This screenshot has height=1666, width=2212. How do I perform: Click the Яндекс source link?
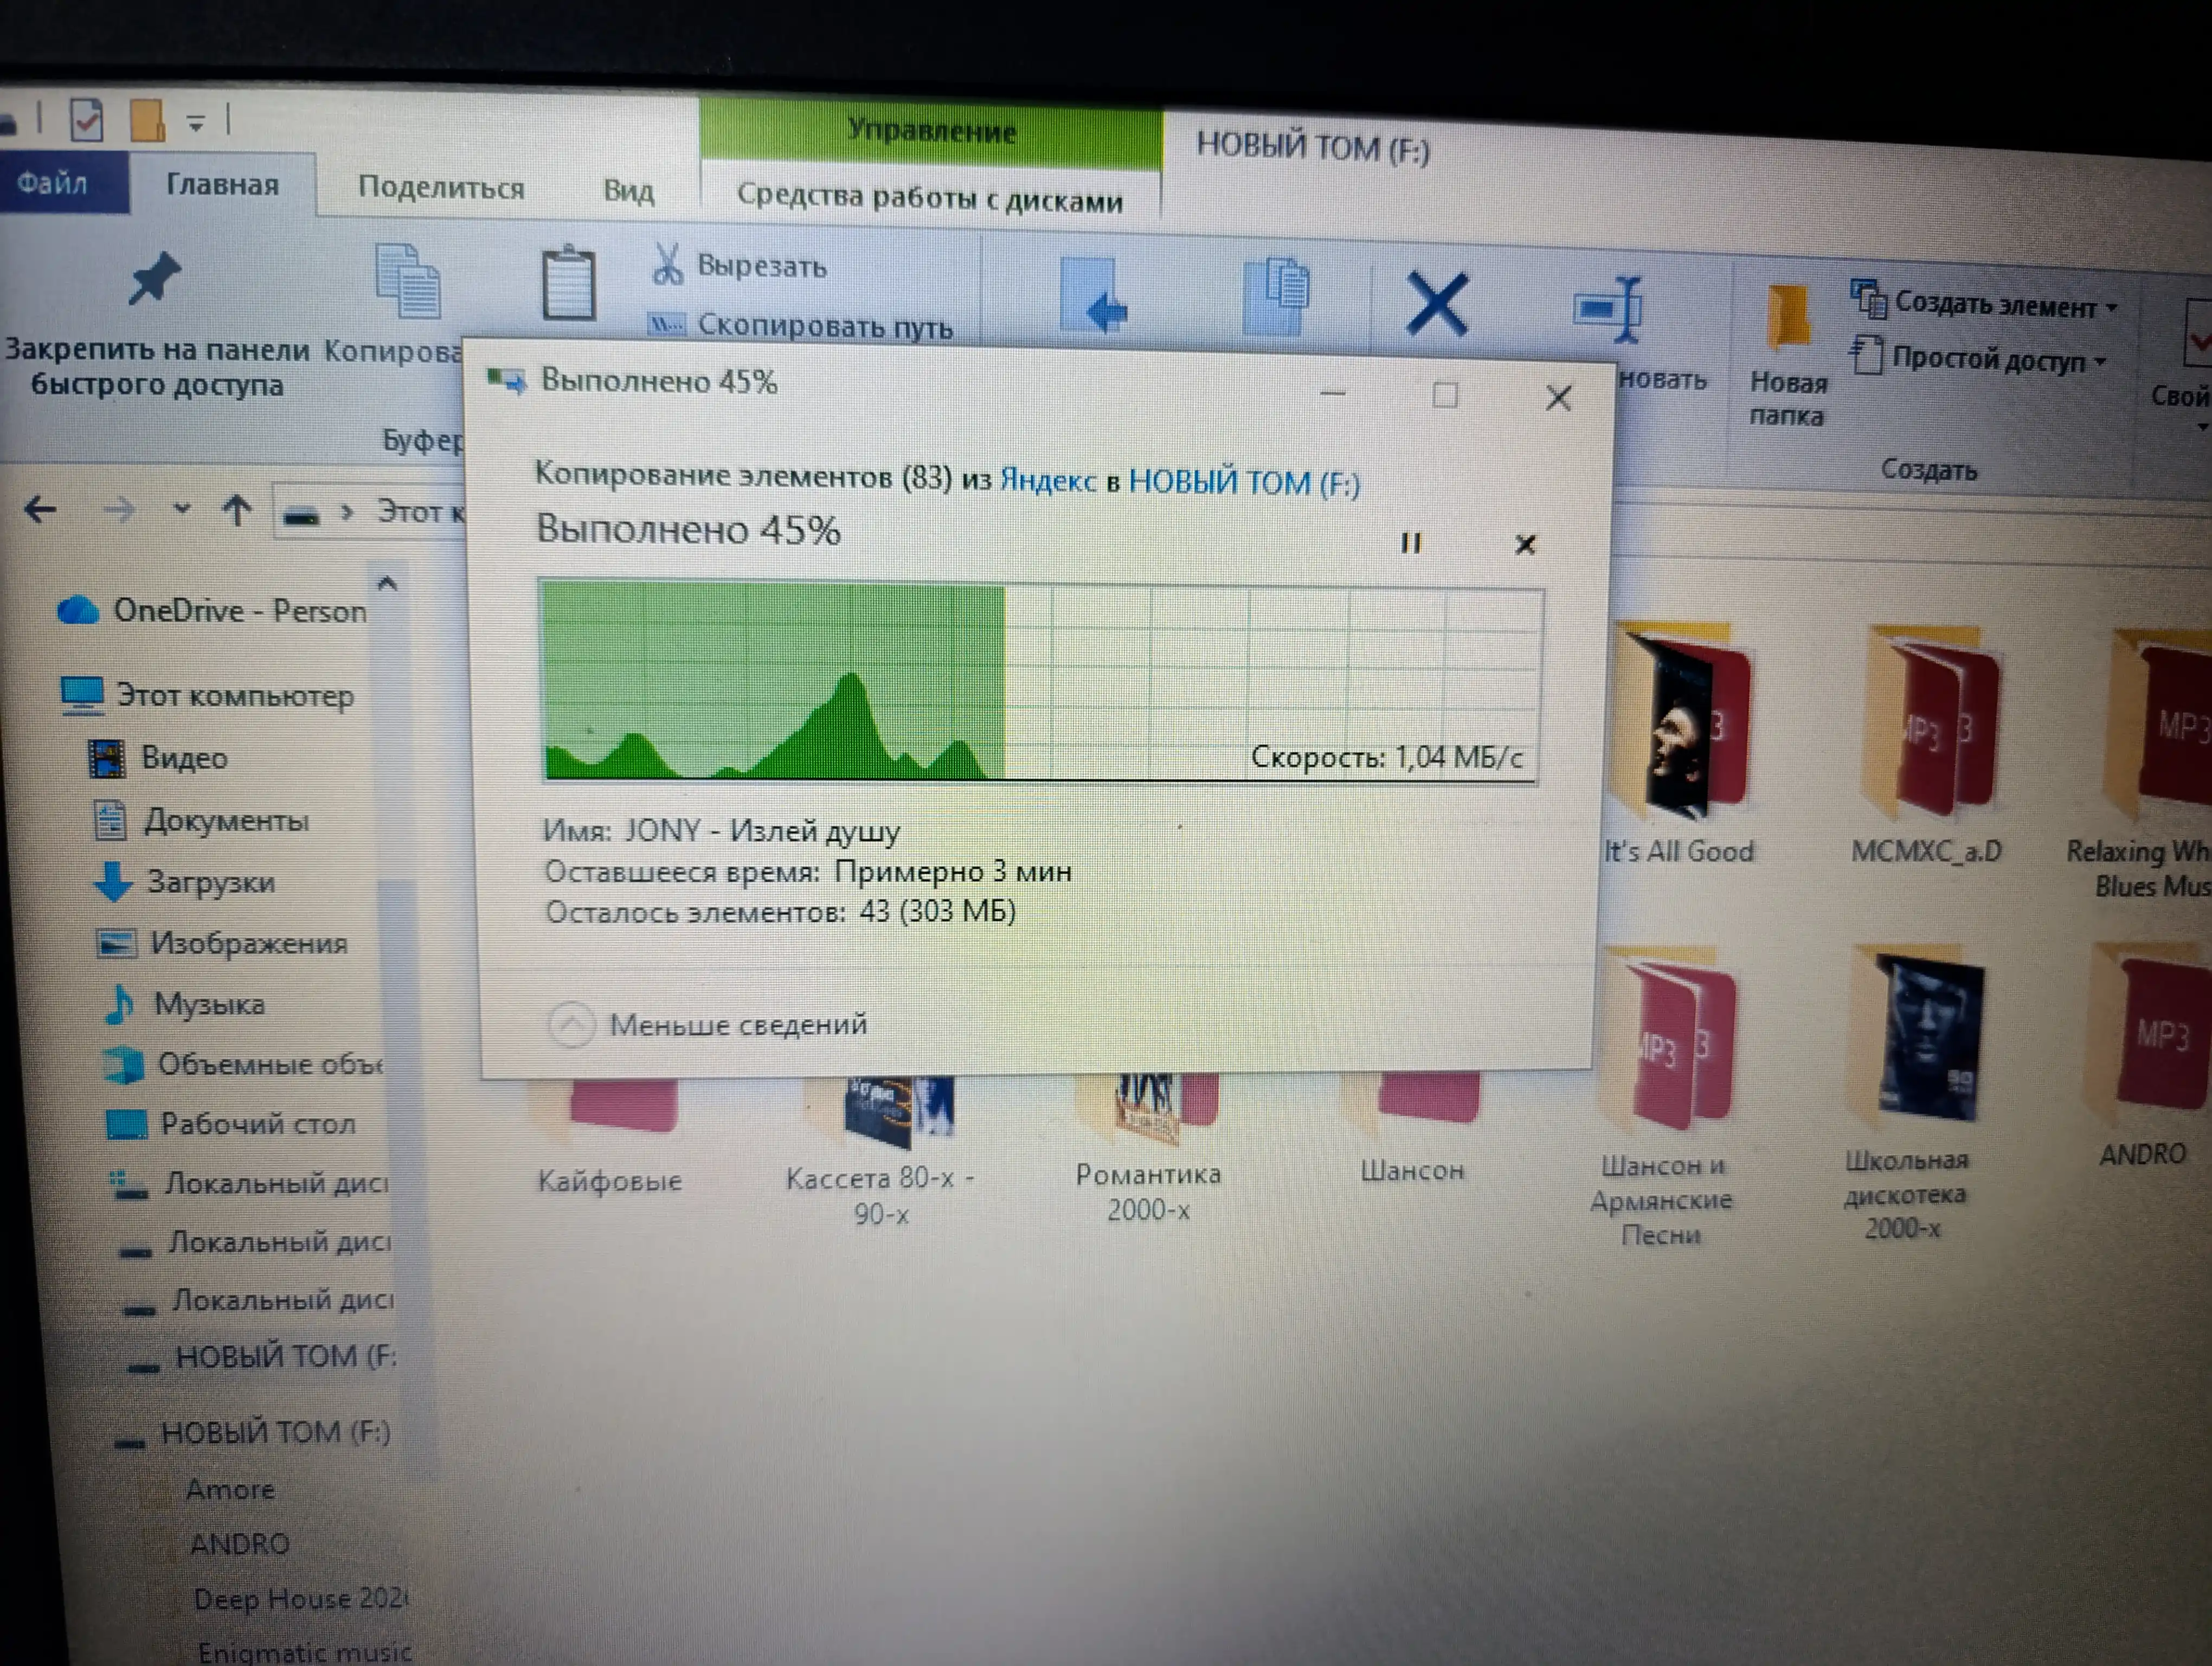[1048, 480]
